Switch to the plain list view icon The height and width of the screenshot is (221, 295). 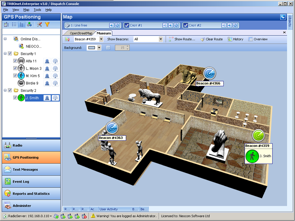[14, 24]
